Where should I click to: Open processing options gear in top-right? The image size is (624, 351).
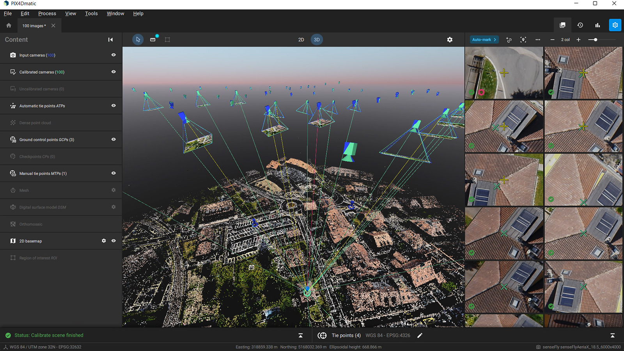pyautogui.click(x=615, y=25)
